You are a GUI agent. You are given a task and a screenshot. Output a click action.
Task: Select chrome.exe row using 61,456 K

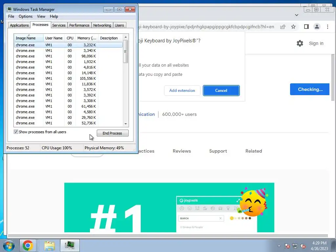point(68,106)
